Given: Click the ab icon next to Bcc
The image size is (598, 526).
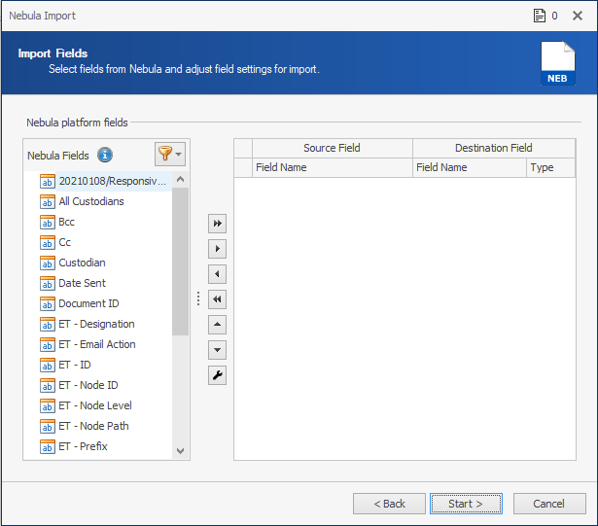Looking at the screenshot, I should (x=48, y=222).
